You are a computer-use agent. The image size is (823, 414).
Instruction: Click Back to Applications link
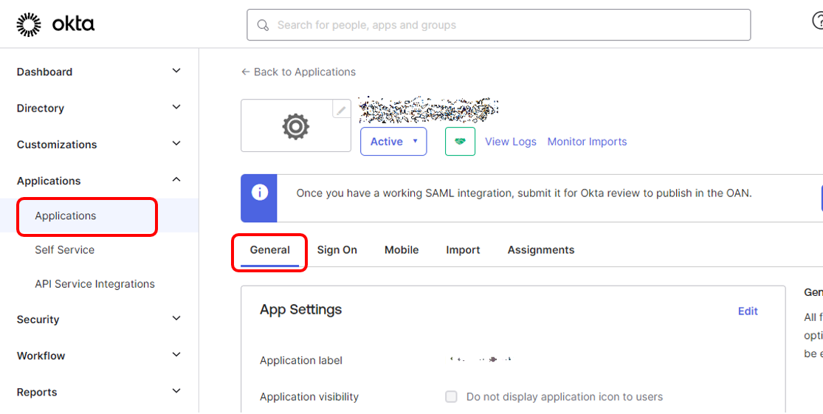point(298,72)
